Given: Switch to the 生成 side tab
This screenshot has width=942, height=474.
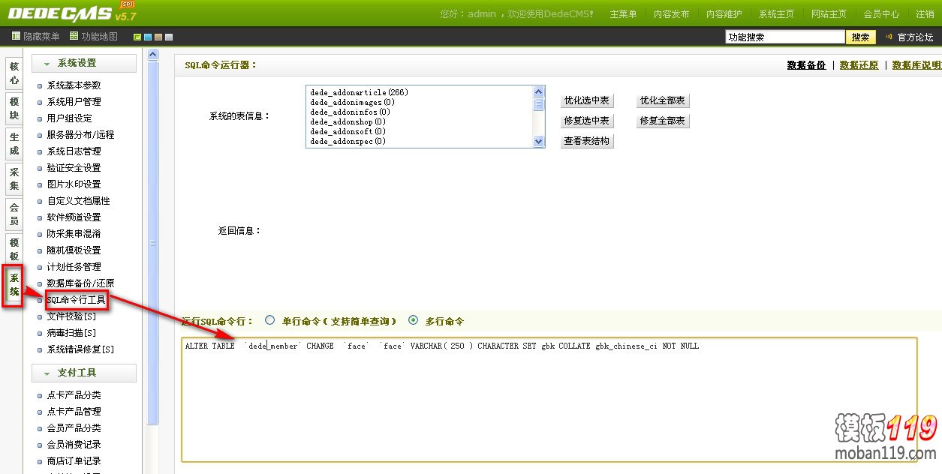Looking at the screenshot, I should click(x=14, y=144).
